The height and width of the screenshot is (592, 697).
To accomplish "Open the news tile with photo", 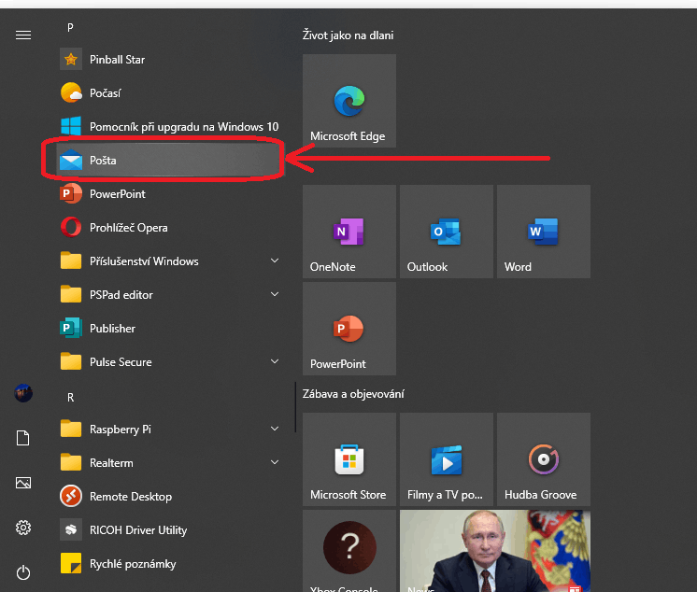I will coord(495,551).
